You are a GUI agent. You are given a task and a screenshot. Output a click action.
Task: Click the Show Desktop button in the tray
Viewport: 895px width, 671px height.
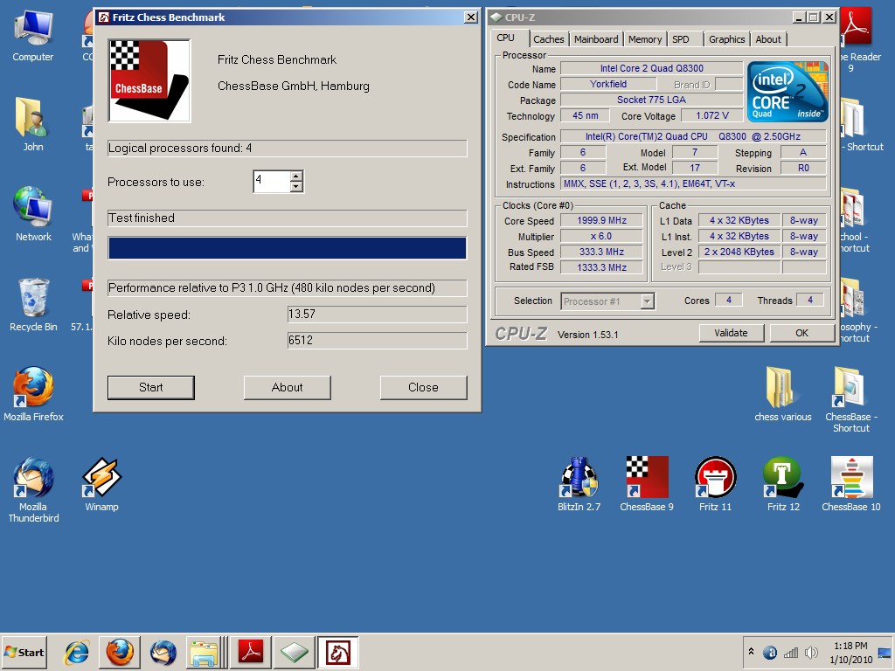(x=885, y=652)
